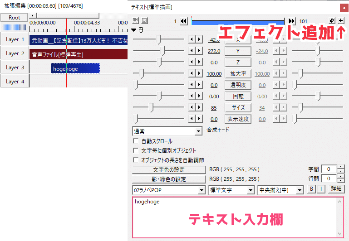Increase left Y value with right arrow
Viewport: 349px width, 241px height.
coord(199,51)
